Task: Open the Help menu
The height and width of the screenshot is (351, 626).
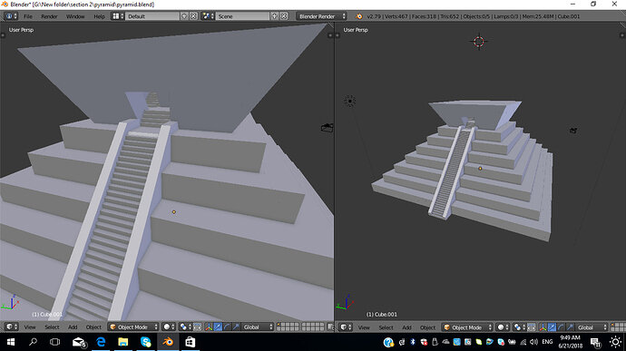Action: coord(99,16)
